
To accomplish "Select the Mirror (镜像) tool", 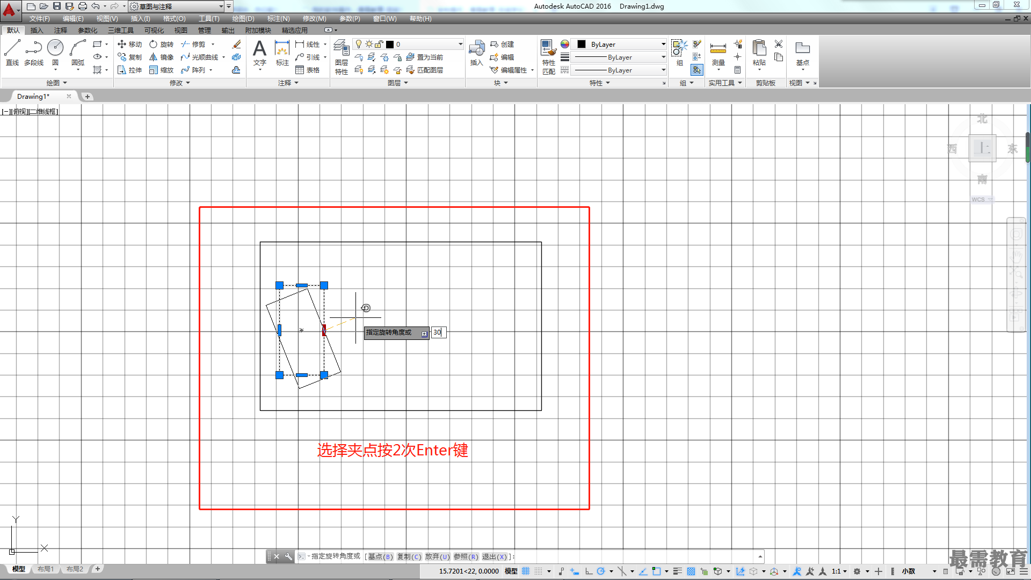I will coord(162,57).
